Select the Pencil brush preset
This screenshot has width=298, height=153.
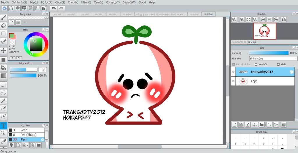(x=26, y=130)
